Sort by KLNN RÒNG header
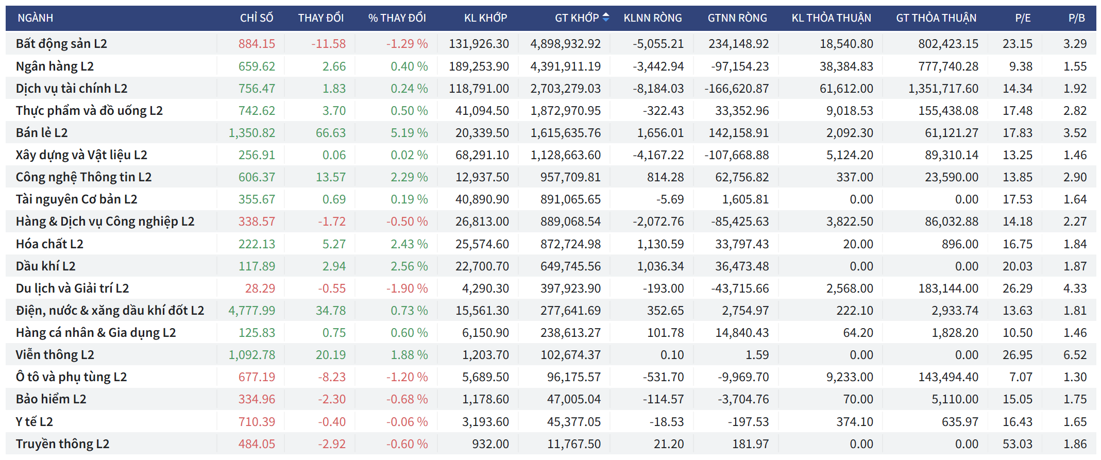The height and width of the screenshot is (460, 1101). [x=652, y=18]
